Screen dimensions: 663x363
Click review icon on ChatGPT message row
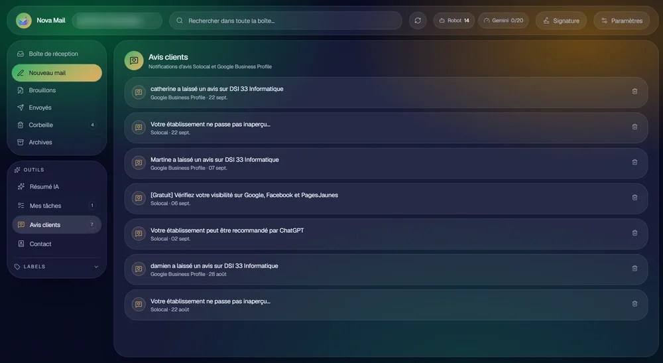(x=139, y=234)
